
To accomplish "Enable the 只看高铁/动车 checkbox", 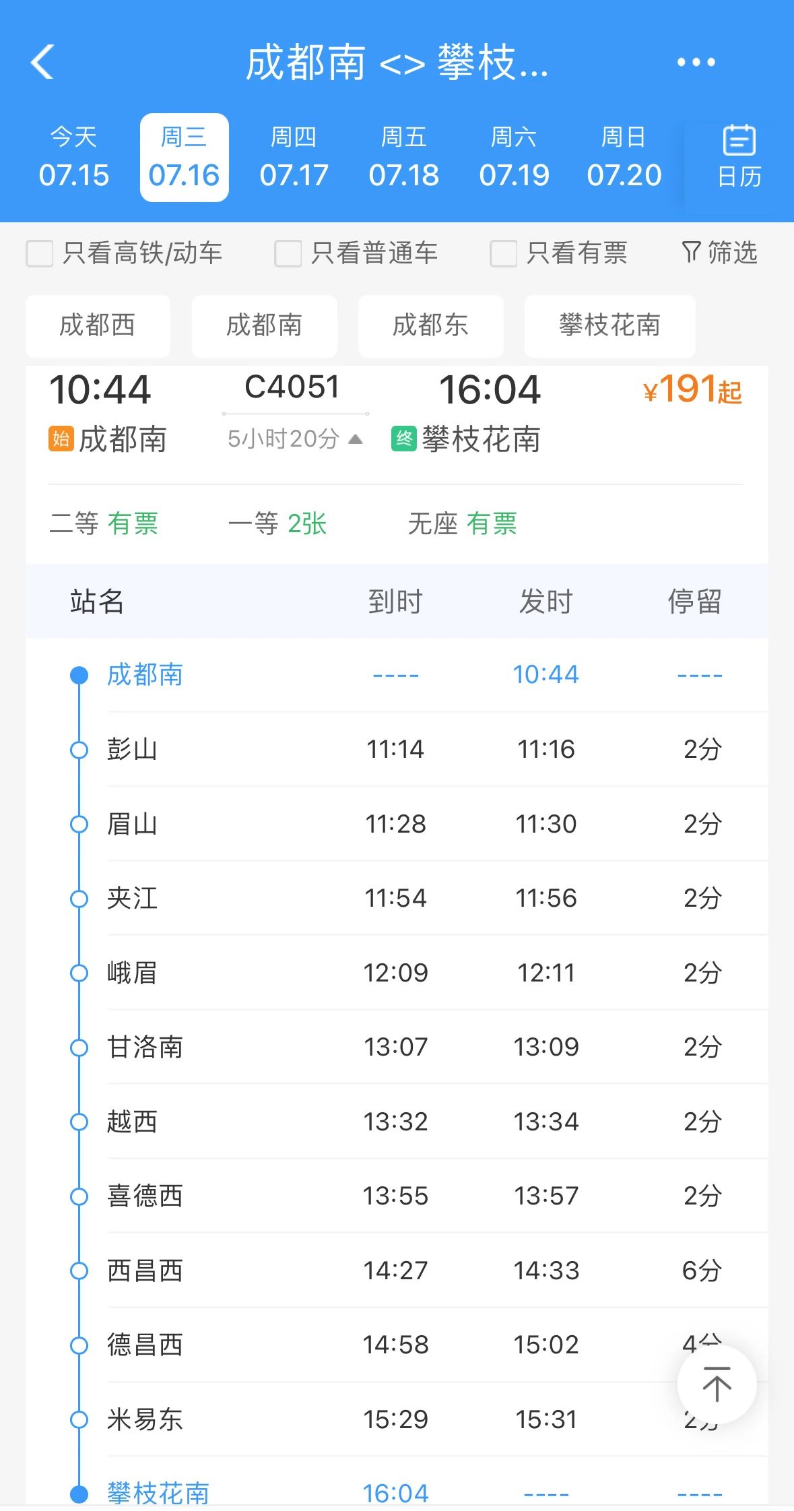I will point(40,254).
